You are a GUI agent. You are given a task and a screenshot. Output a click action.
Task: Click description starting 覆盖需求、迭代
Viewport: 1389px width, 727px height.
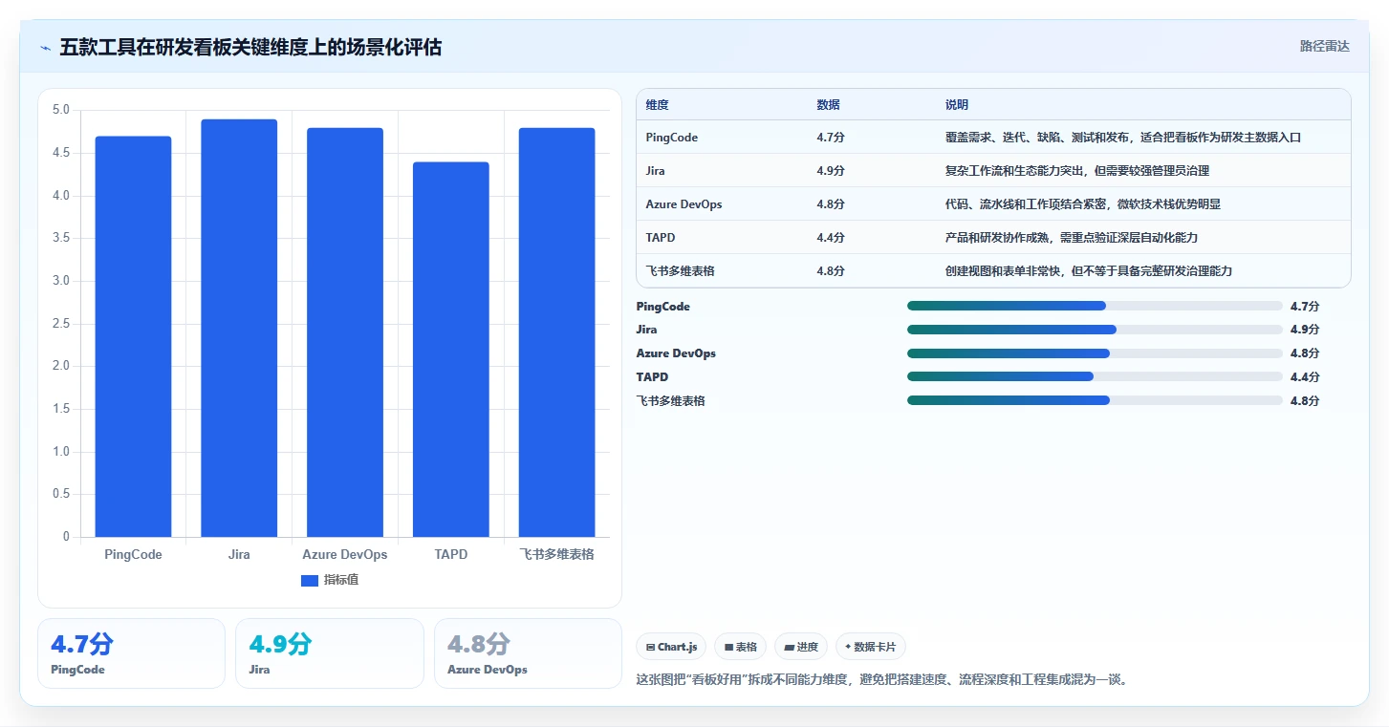pyautogui.click(x=1123, y=138)
